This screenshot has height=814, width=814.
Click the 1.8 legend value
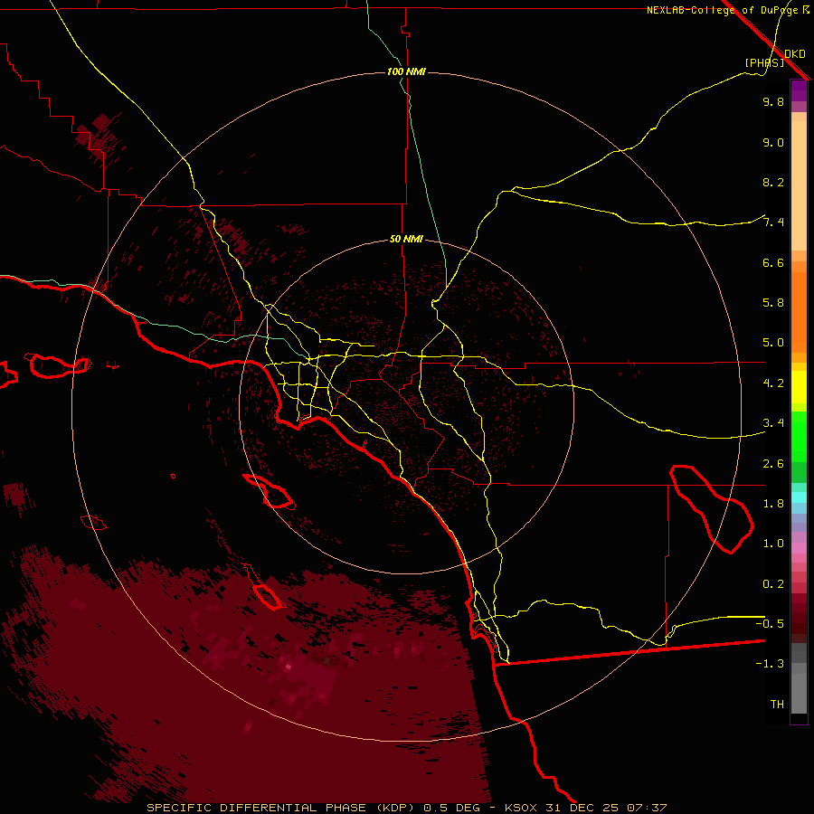[x=773, y=504]
